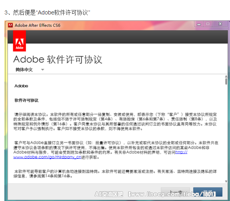Click the red Adobe logo badge
230x201 pixels.
click(19, 41)
